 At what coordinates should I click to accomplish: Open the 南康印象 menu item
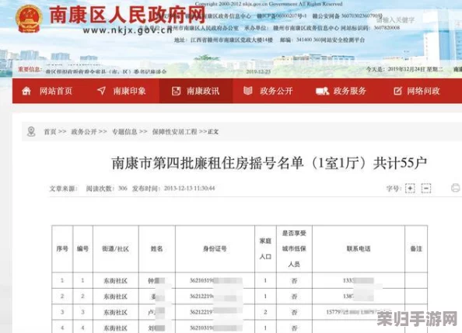122,91
